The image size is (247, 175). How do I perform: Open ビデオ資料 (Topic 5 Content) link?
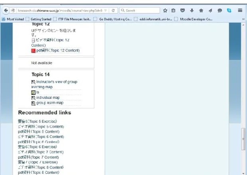point(41,126)
